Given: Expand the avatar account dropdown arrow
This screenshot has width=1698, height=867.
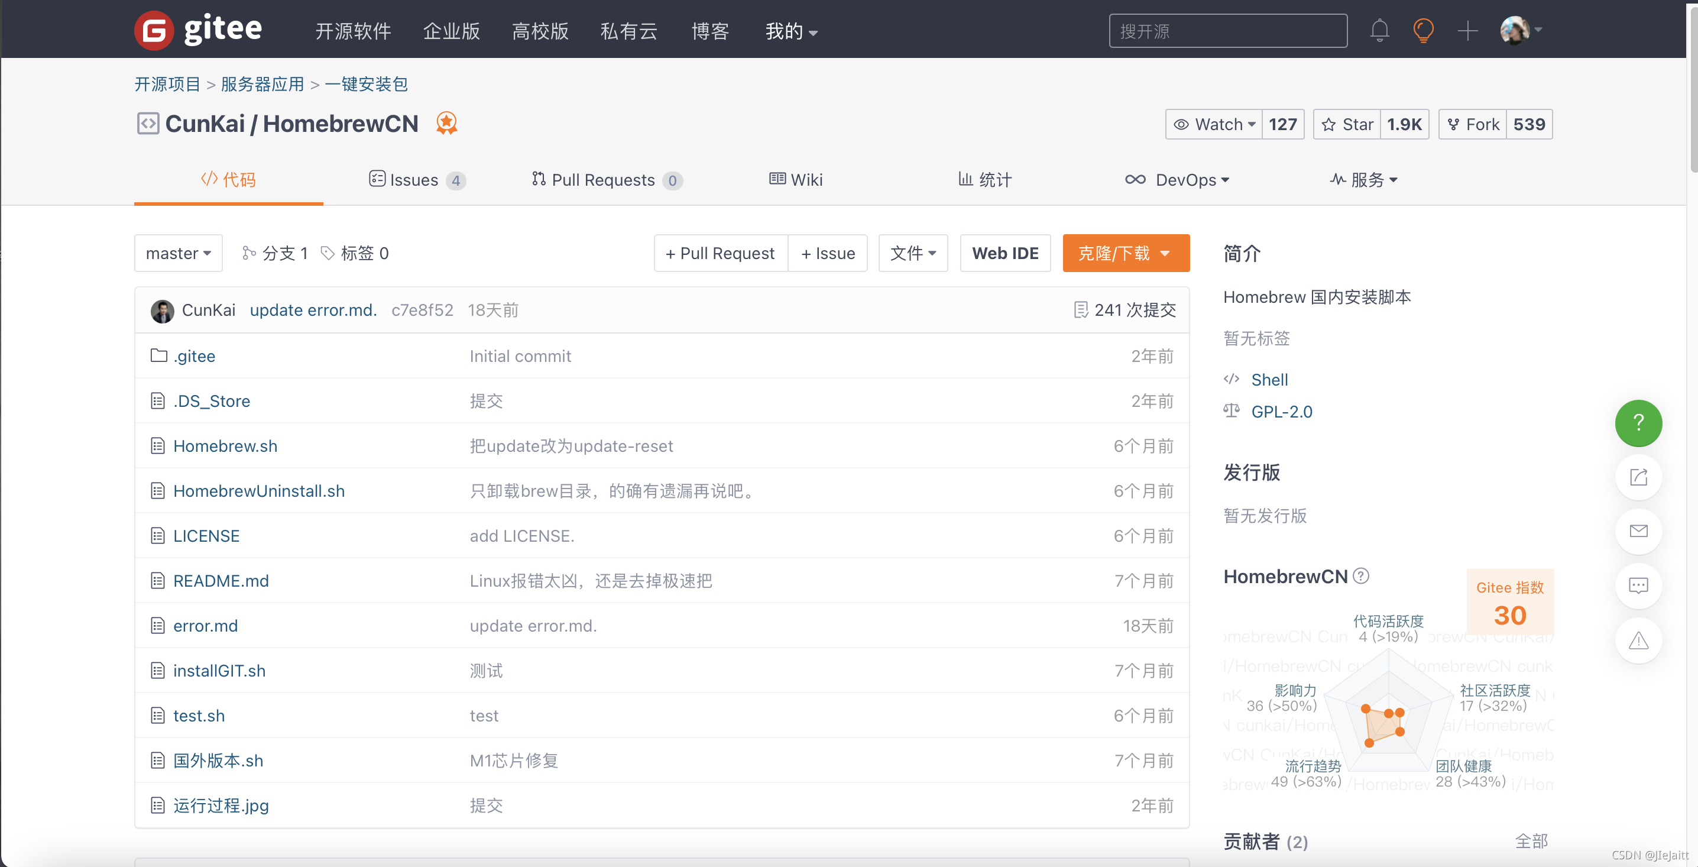Looking at the screenshot, I should point(1538,30).
